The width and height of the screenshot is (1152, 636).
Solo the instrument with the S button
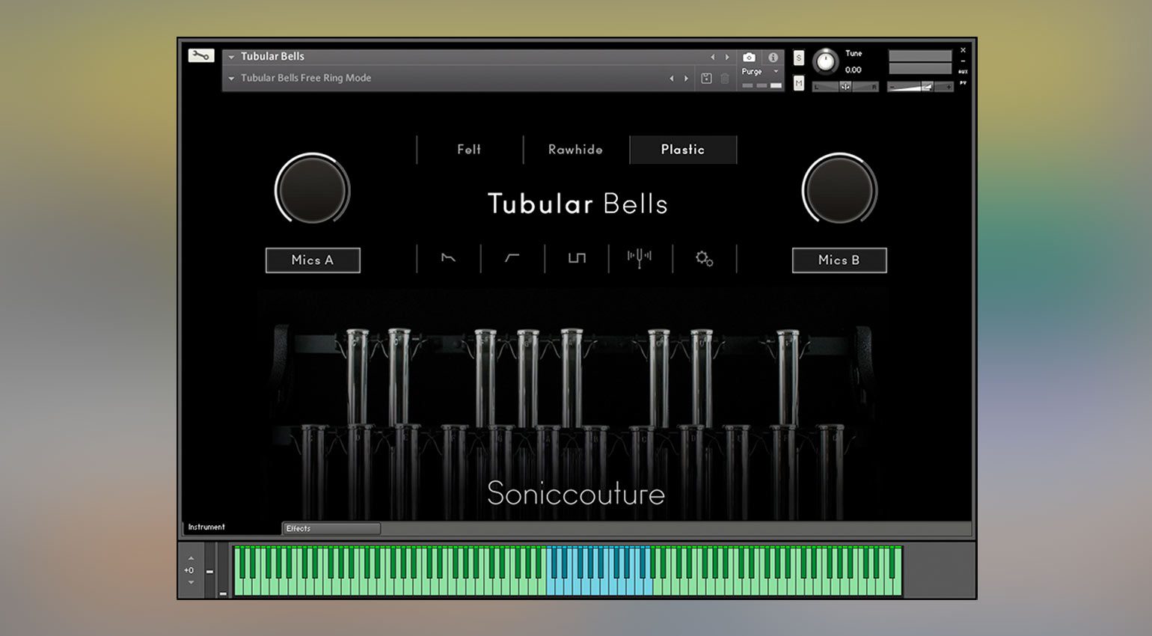click(799, 58)
